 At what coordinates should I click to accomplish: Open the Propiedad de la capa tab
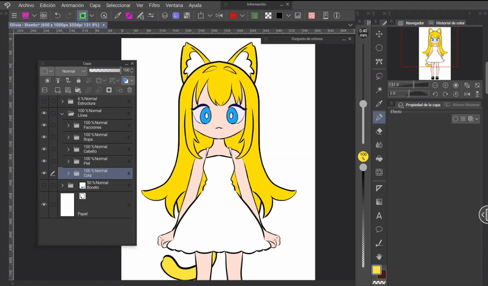coord(422,105)
